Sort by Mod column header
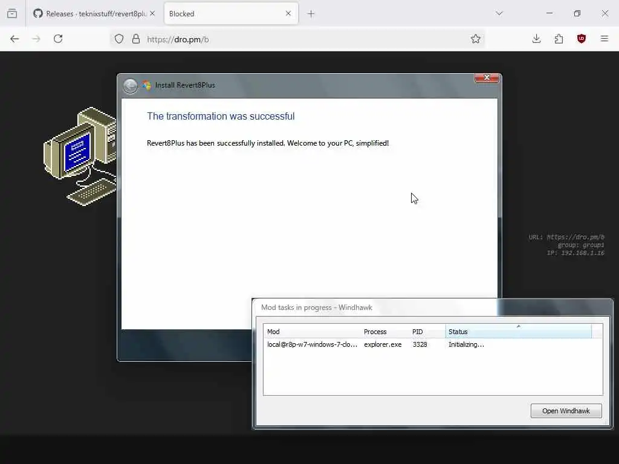Screen dimensions: 619x464 pos(312,332)
